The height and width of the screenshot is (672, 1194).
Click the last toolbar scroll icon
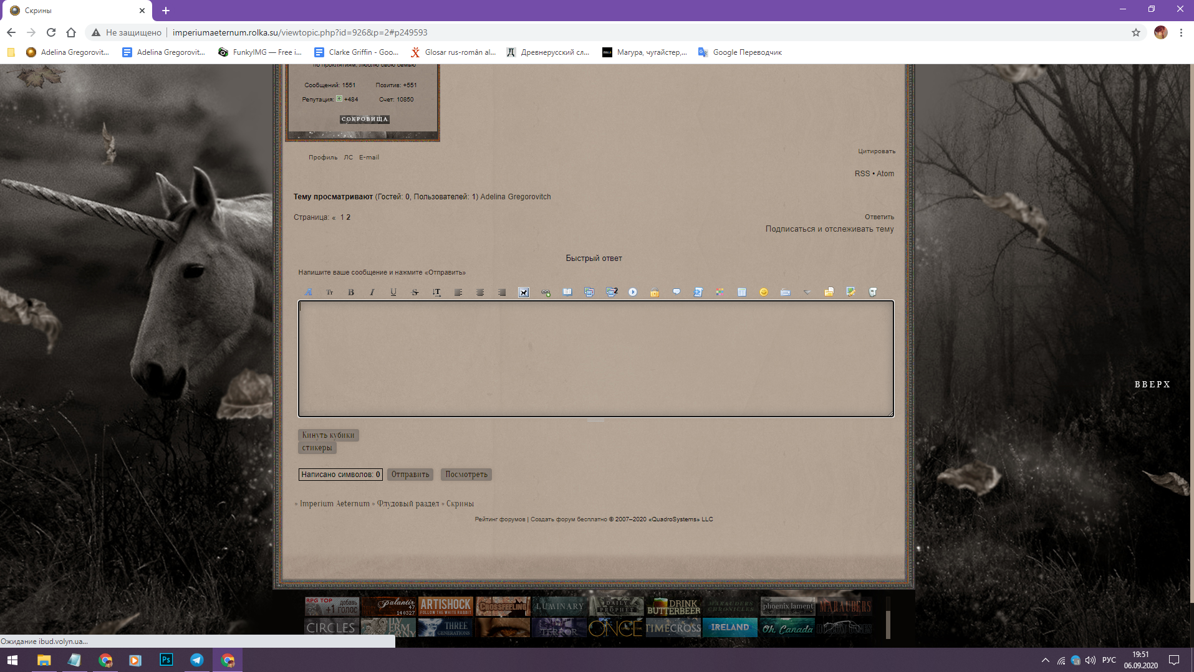click(873, 292)
